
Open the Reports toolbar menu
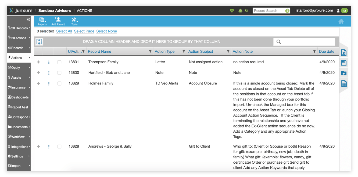[42, 21]
